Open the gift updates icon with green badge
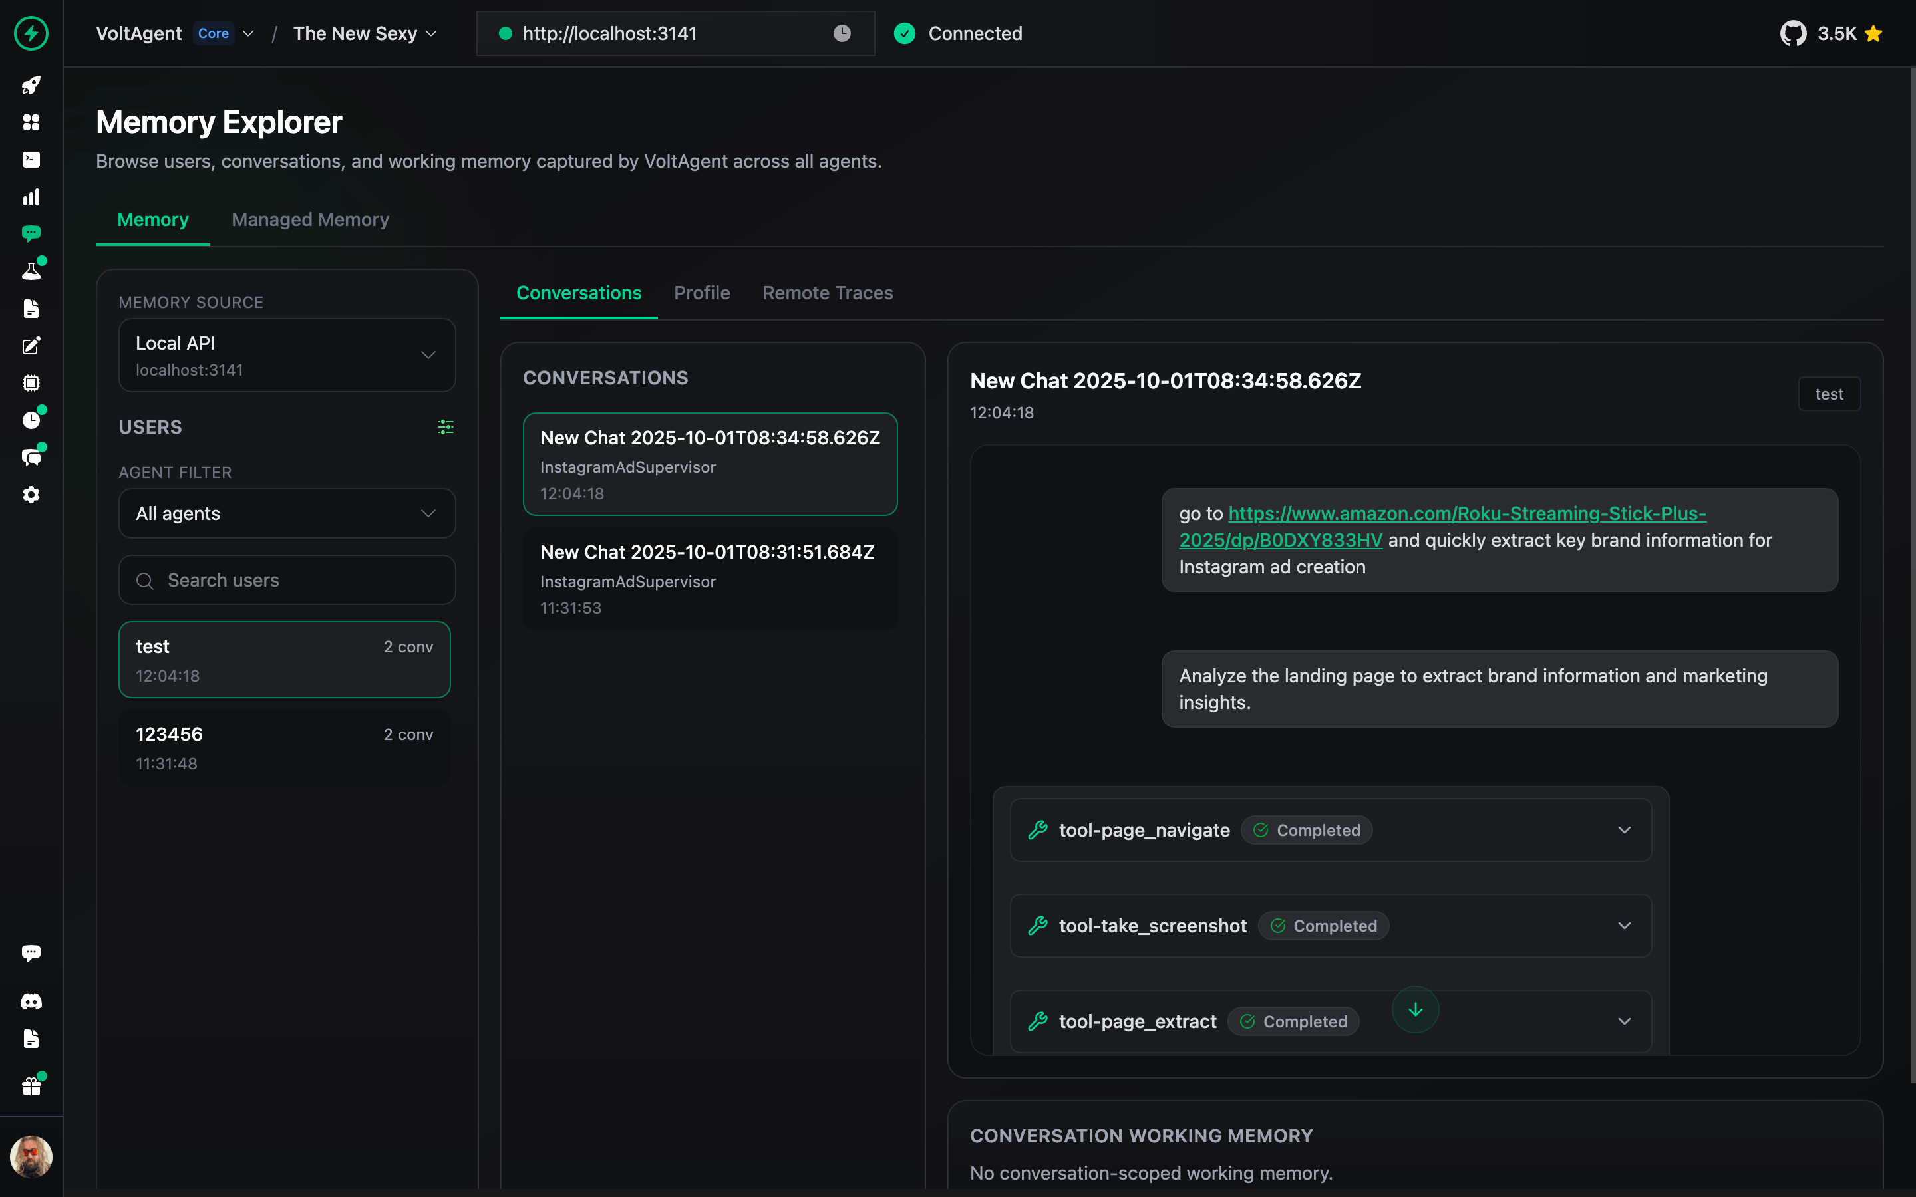This screenshot has width=1916, height=1197. pos(32,1085)
